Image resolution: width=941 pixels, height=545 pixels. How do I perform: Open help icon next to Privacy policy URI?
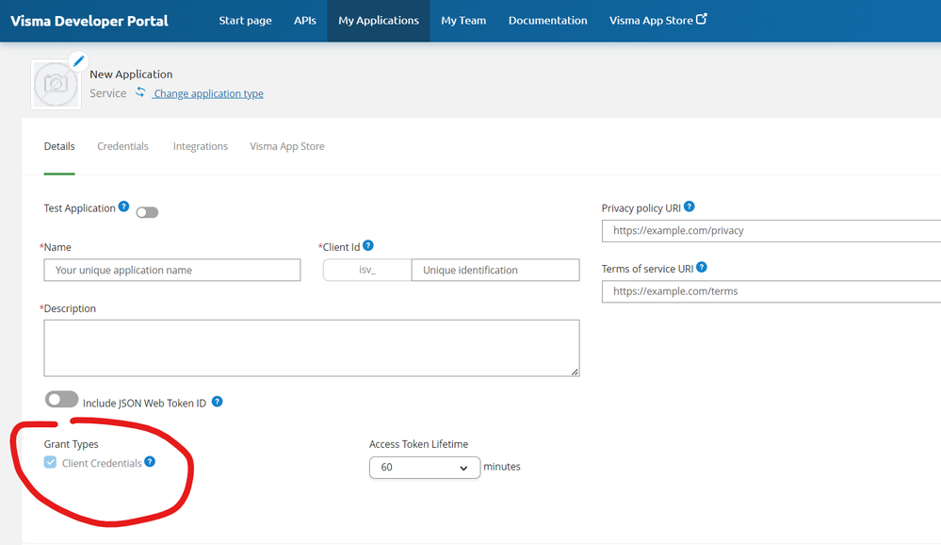(x=690, y=206)
